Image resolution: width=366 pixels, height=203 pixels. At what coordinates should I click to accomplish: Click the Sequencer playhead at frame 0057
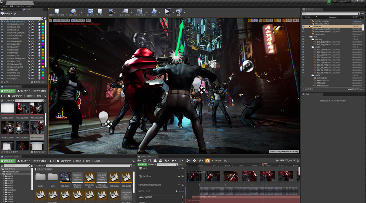click(263, 164)
